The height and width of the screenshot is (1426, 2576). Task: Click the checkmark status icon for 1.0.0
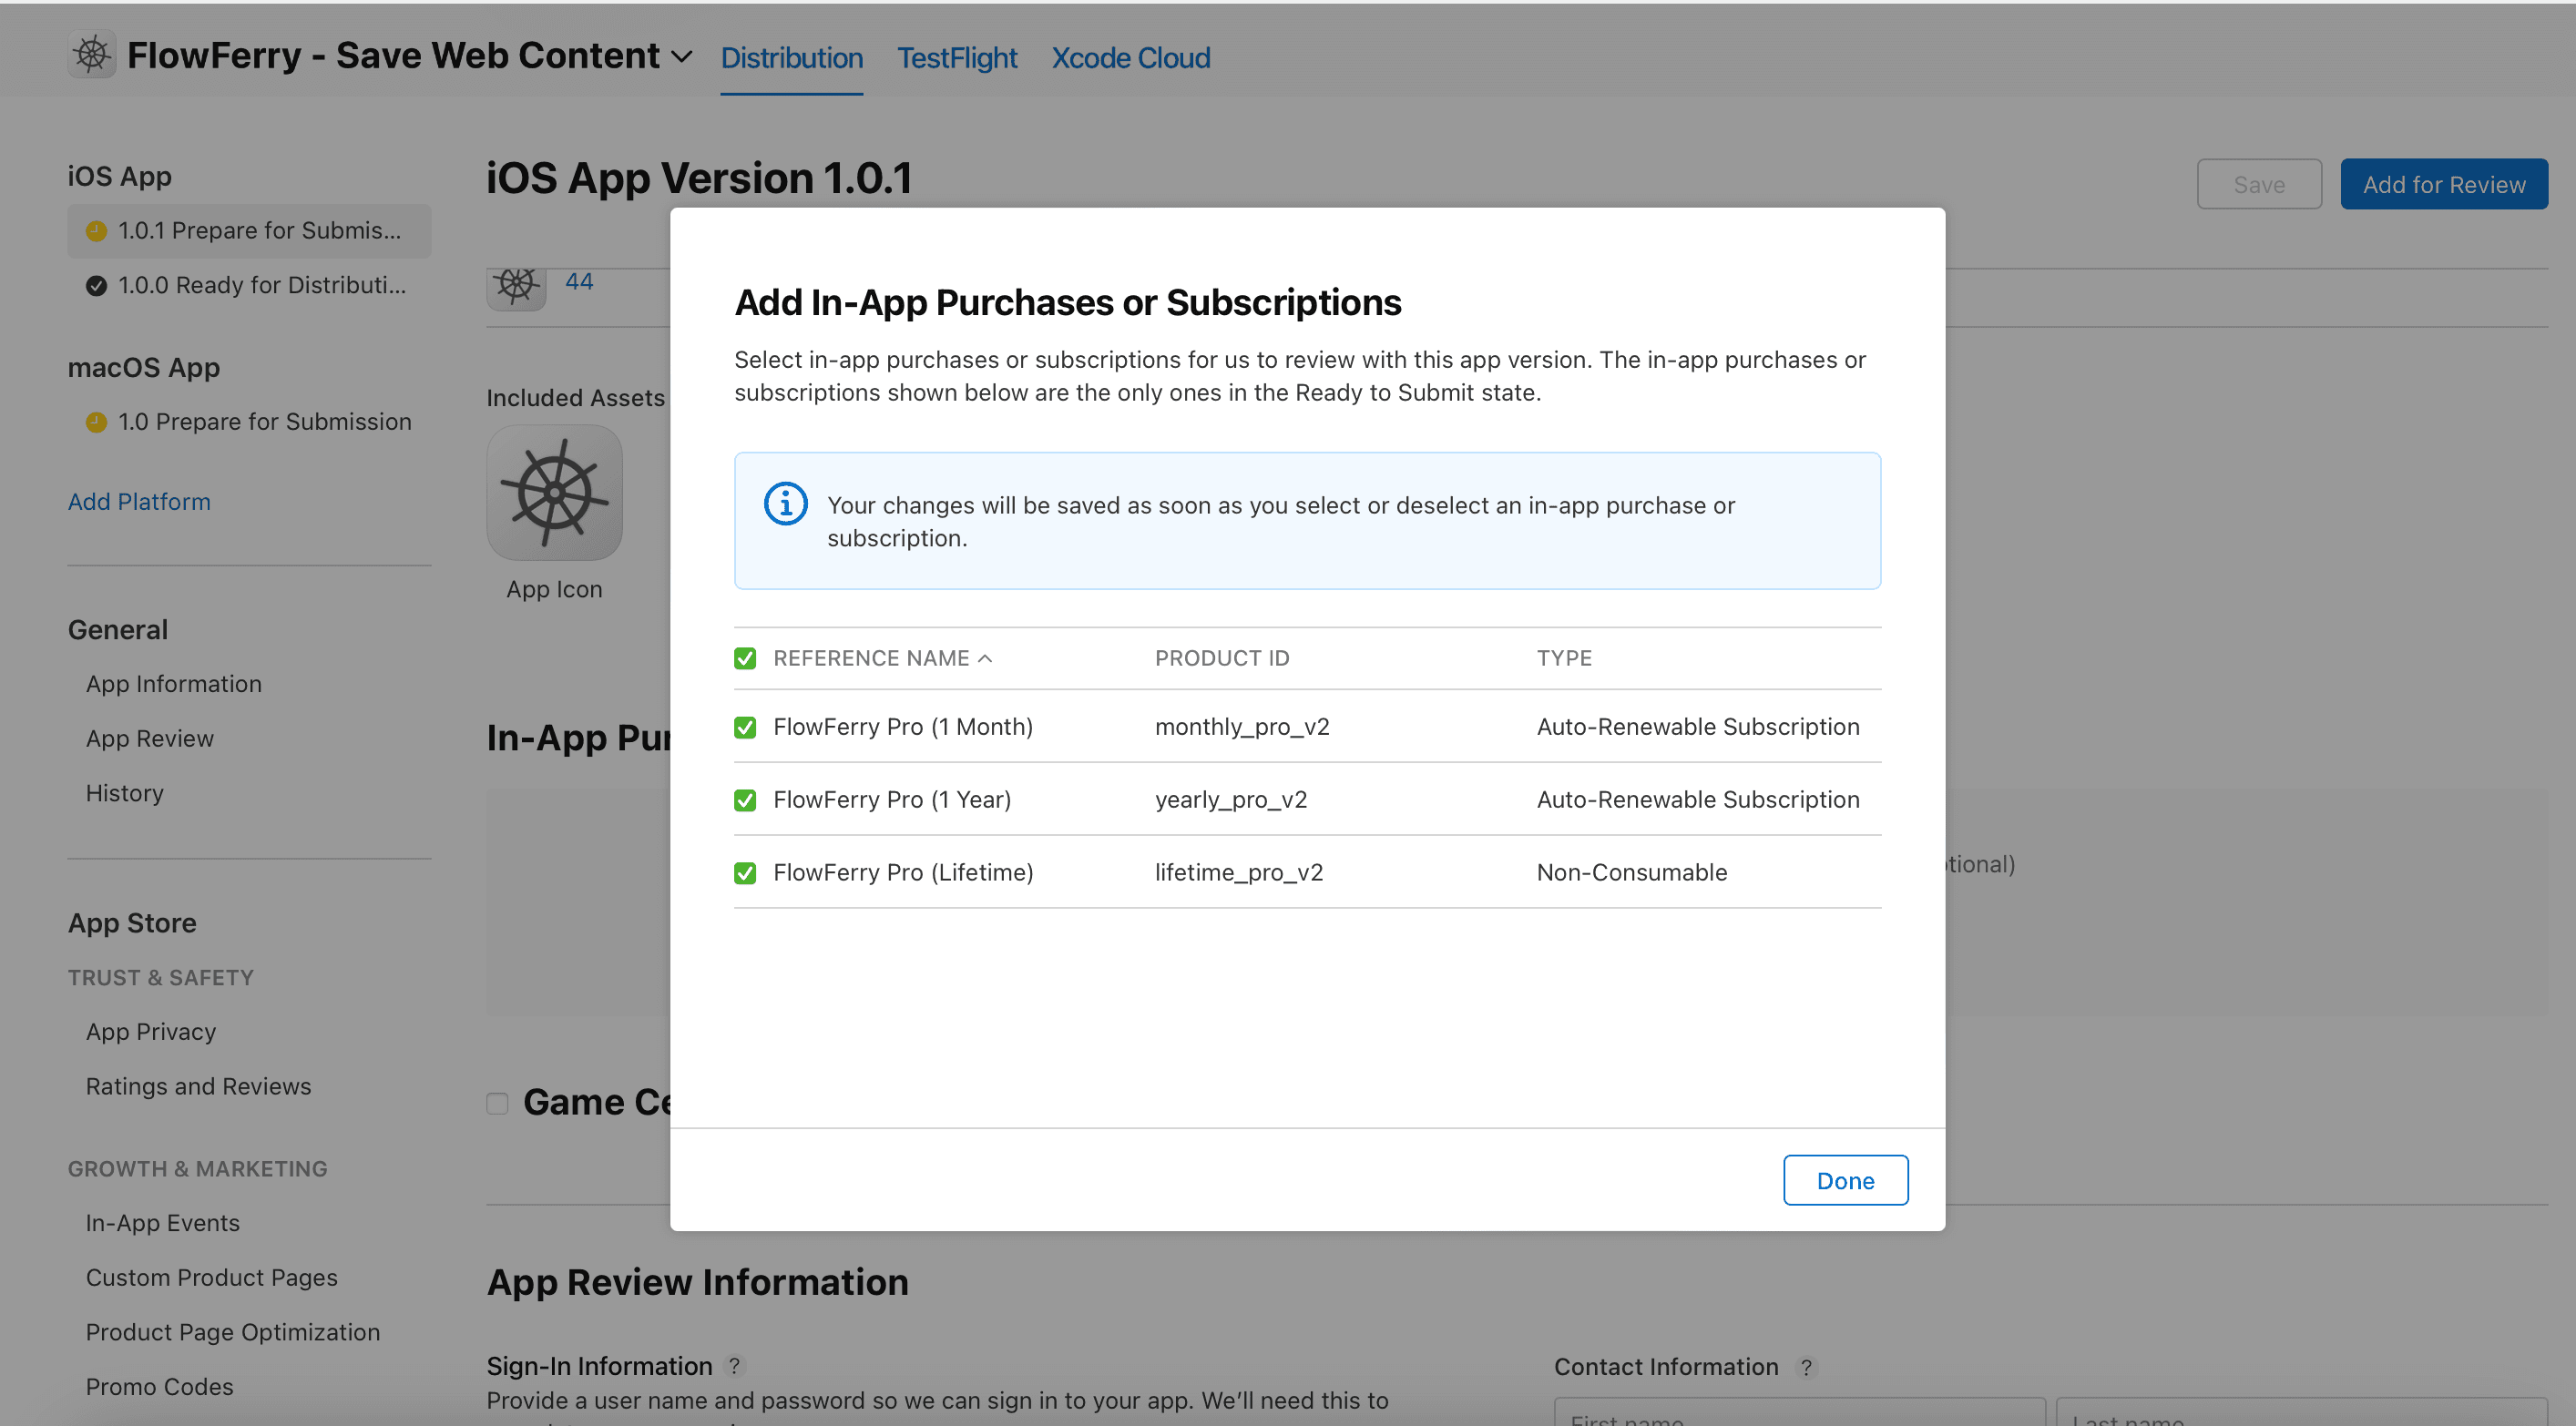(x=96, y=286)
